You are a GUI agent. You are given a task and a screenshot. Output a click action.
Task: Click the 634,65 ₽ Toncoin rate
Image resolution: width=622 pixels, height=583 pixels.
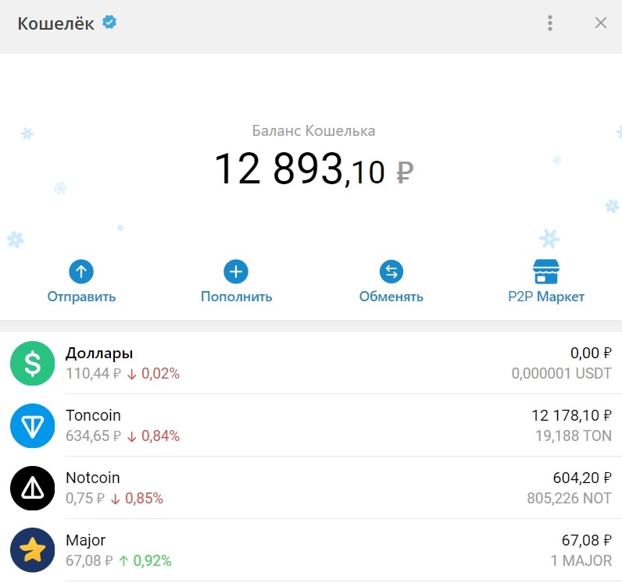coord(93,436)
